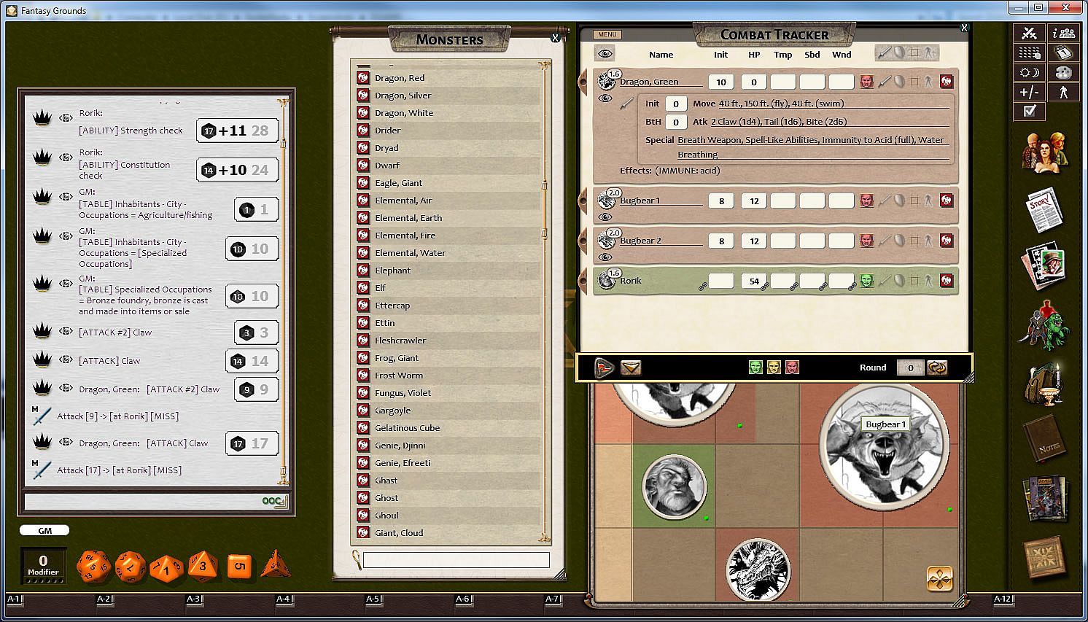Open the Combat Tracker sidebar icon (crossed swords)
The height and width of the screenshot is (622, 1088).
[1029, 33]
